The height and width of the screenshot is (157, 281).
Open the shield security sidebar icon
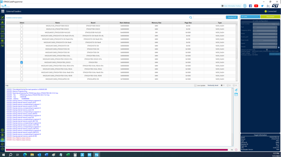(x=2, y=41)
